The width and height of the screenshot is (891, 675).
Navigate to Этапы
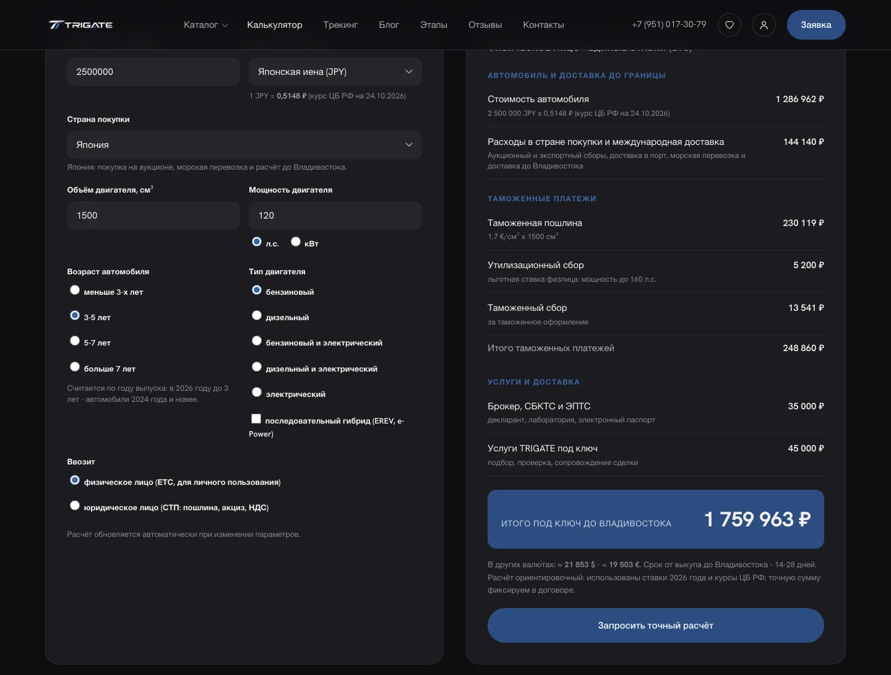click(434, 25)
